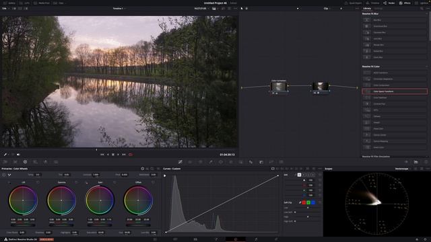Toggle the Effects panel button
The height and width of the screenshot is (242, 431).
point(405,3)
